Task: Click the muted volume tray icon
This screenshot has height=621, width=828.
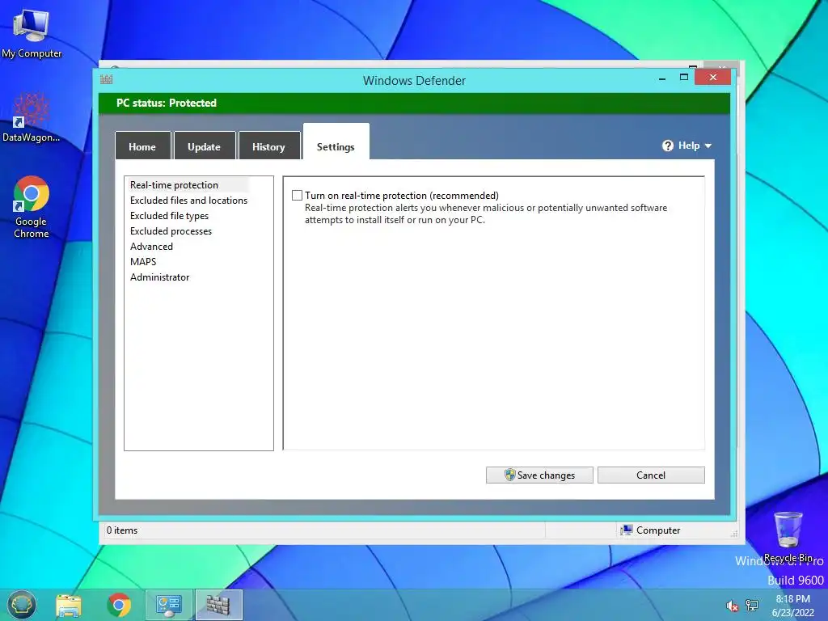Action: pos(732,606)
